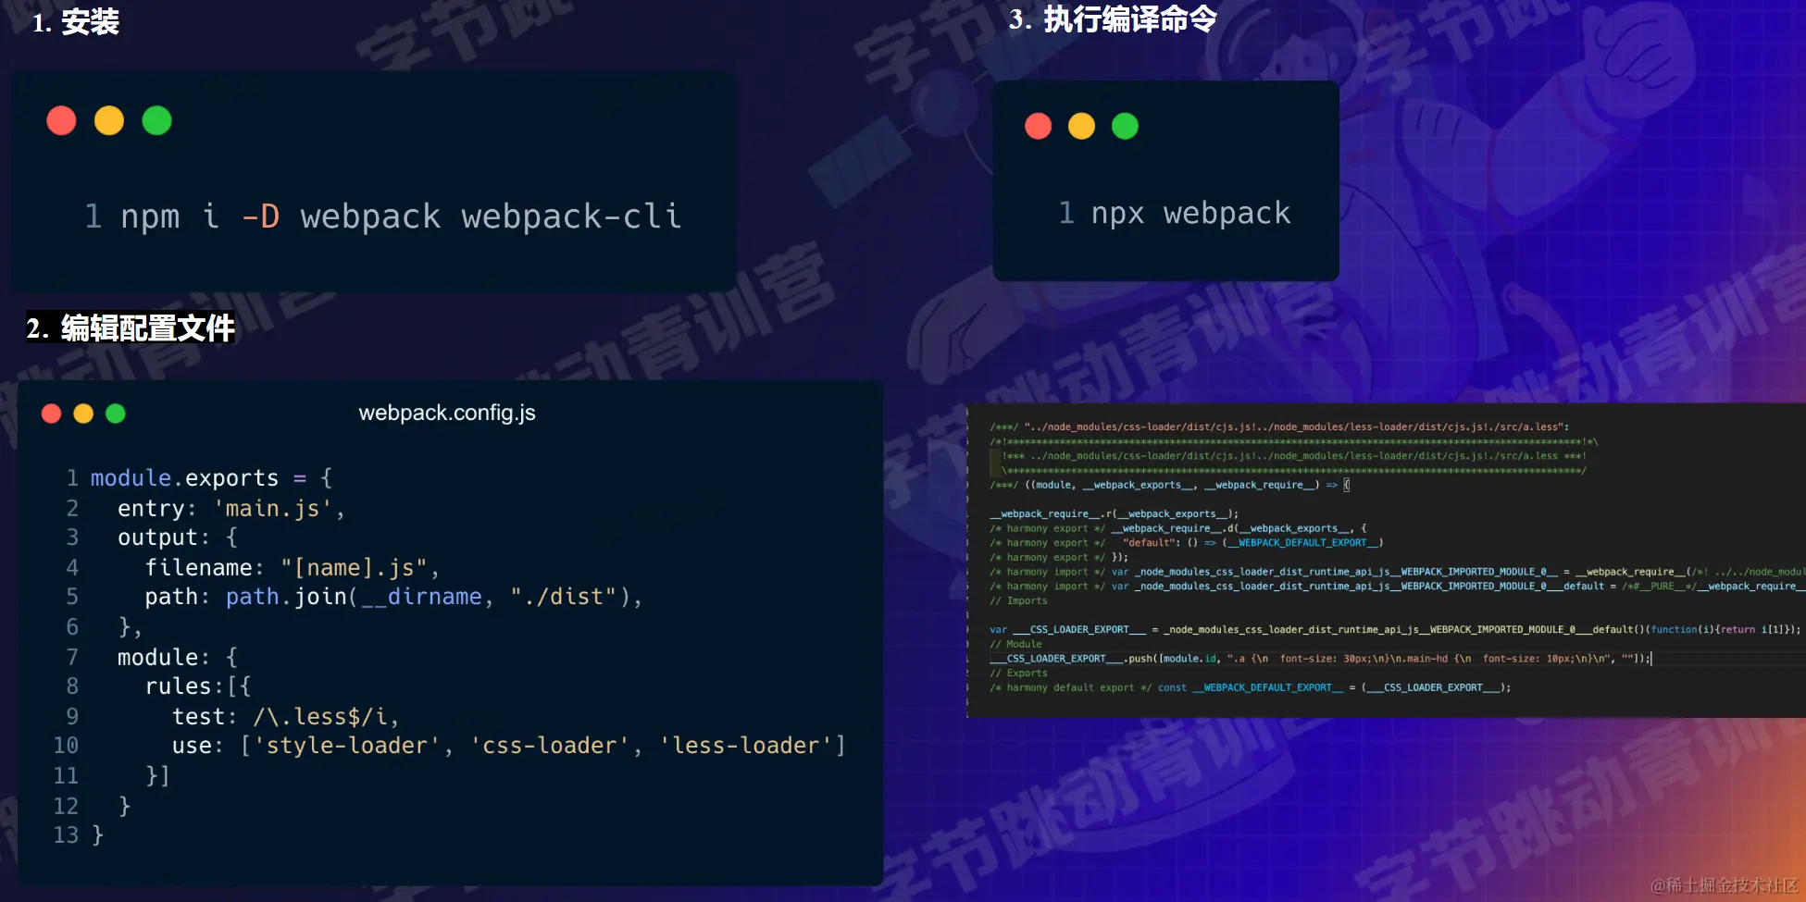Click green dot in webpack.config.js window
Screen dimensions: 1806x902
click(116, 414)
